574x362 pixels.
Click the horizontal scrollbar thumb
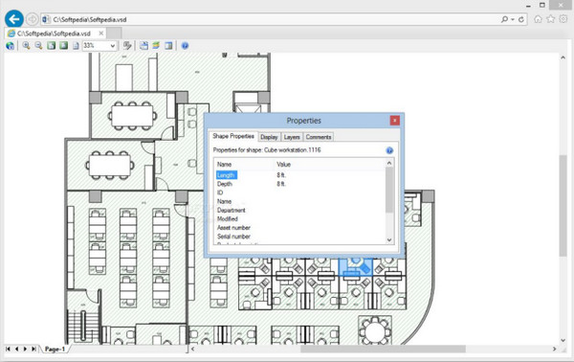click(383, 350)
